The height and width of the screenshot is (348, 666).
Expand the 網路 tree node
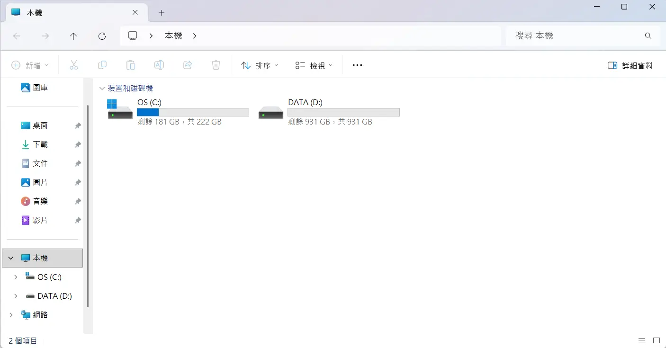(11, 315)
